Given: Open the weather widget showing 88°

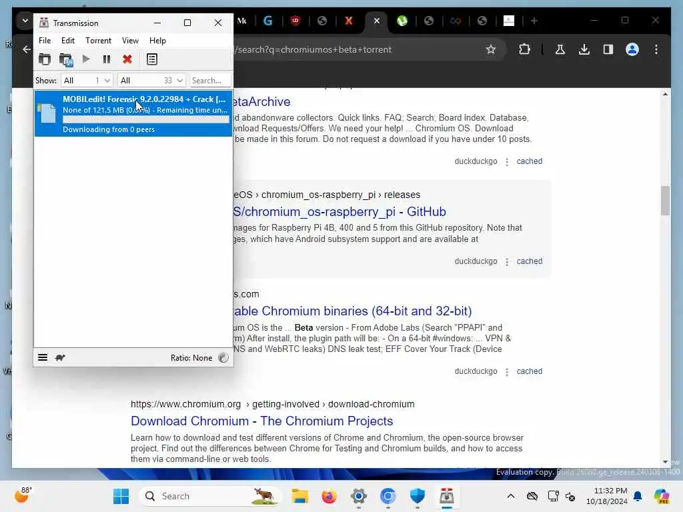Looking at the screenshot, I should (x=23, y=495).
